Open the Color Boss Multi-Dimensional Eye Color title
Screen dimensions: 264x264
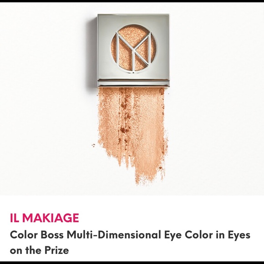(x=130, y=242)
